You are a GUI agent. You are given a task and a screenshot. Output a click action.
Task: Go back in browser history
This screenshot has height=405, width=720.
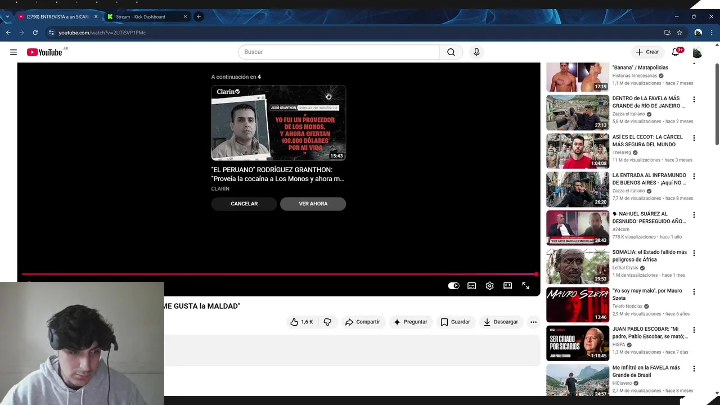click(x=8, y=33)
